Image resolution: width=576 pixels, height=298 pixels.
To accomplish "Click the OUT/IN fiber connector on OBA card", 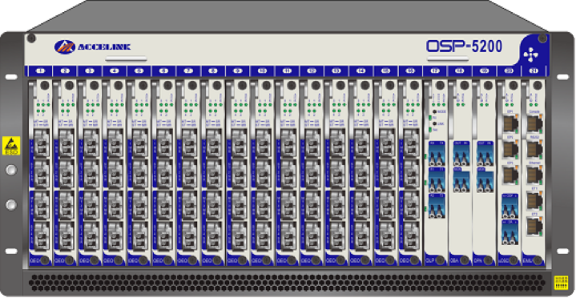I will [x=461, y=153].
